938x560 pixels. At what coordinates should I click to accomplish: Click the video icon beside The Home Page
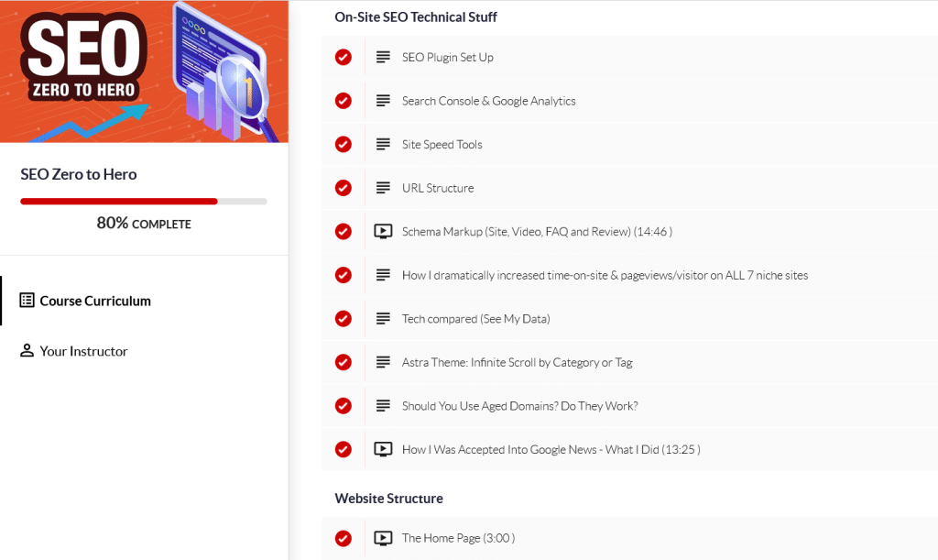pos(383,538)
